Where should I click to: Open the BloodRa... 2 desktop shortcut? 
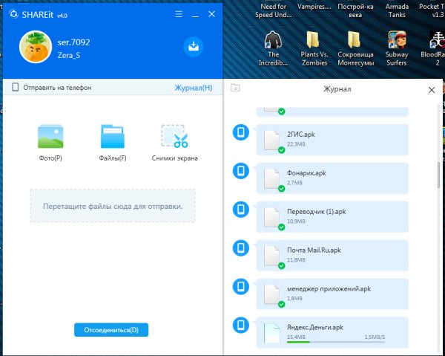pyautogui.click(x=434, y=48)
